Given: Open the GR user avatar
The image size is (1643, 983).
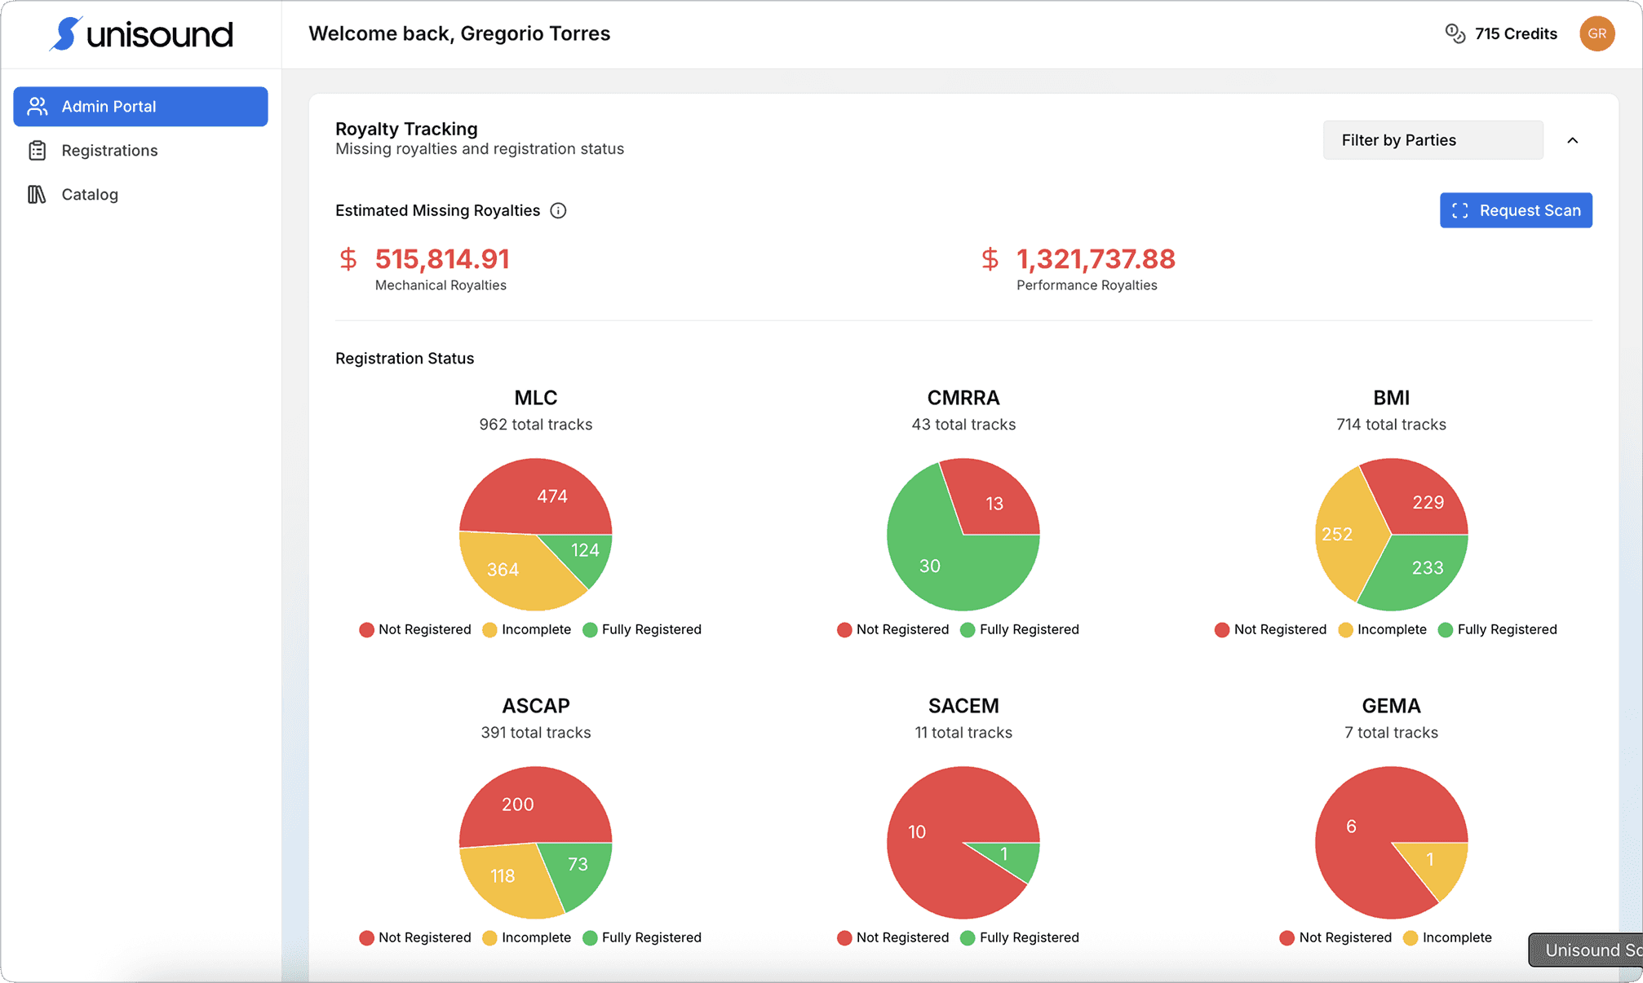Looking at the screenshot, I should click(1596, 33).
